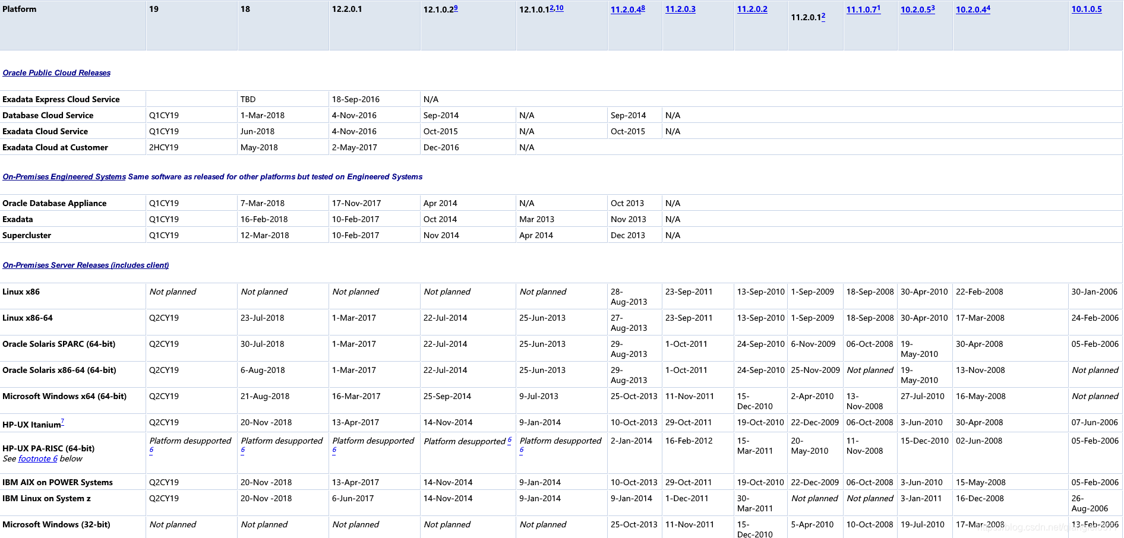
Task: Open the Oracle Public Cloud Releases link
Action: pos(56,73)
